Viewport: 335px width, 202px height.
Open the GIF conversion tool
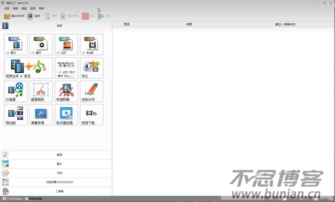[x=66, y=44]
